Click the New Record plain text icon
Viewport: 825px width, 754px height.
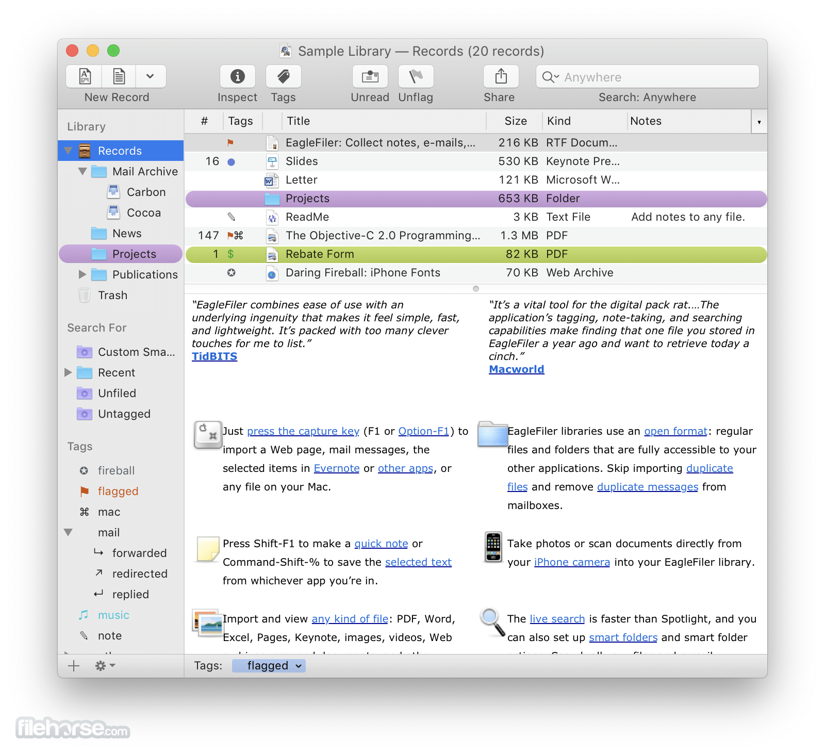pyautogui.click(x=119, y=76)
